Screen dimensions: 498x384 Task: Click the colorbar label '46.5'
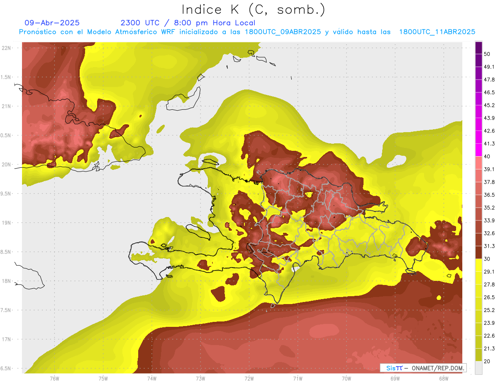click(x=489, y=93)
